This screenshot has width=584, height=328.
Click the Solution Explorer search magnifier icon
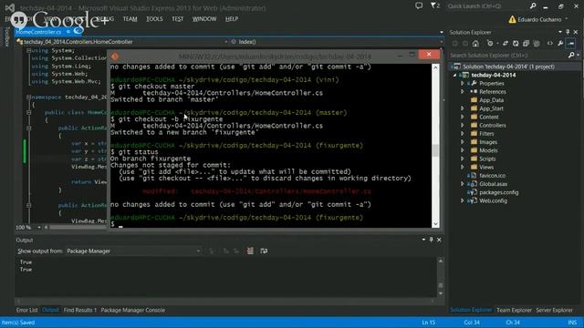[x=571, y=55]
